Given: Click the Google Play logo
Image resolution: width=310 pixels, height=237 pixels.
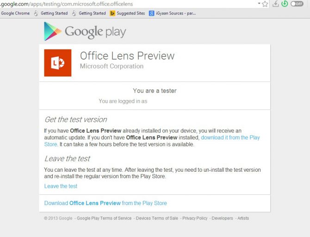Looking at the screenshot, I should click(x=85, y=31).
